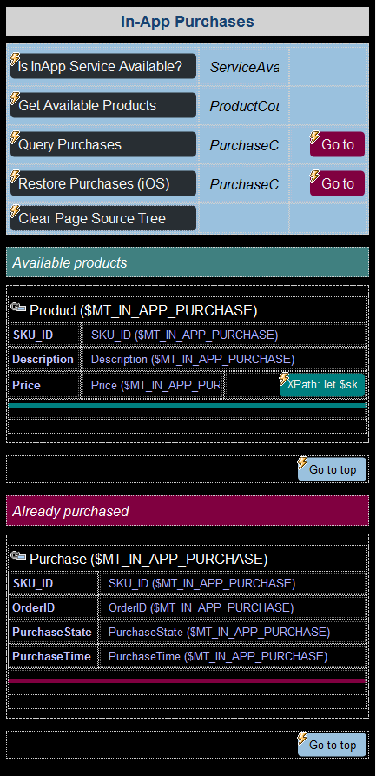Select the ServiceAva label field
The height and width of the screenshot is (776, 376).
[244, 67]
